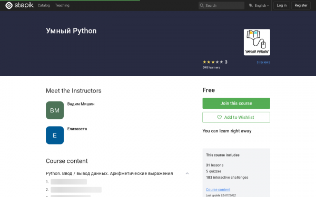Click the Register button
Image resolution: width=316 pixels, height=197 pixels.
point(301,5)
